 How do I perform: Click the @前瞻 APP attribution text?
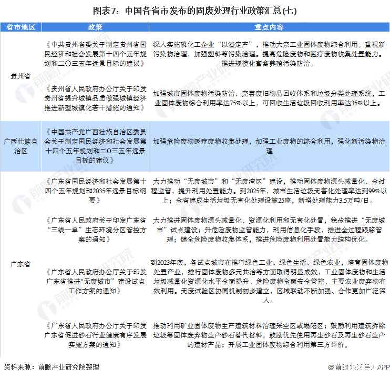(358, 367)
